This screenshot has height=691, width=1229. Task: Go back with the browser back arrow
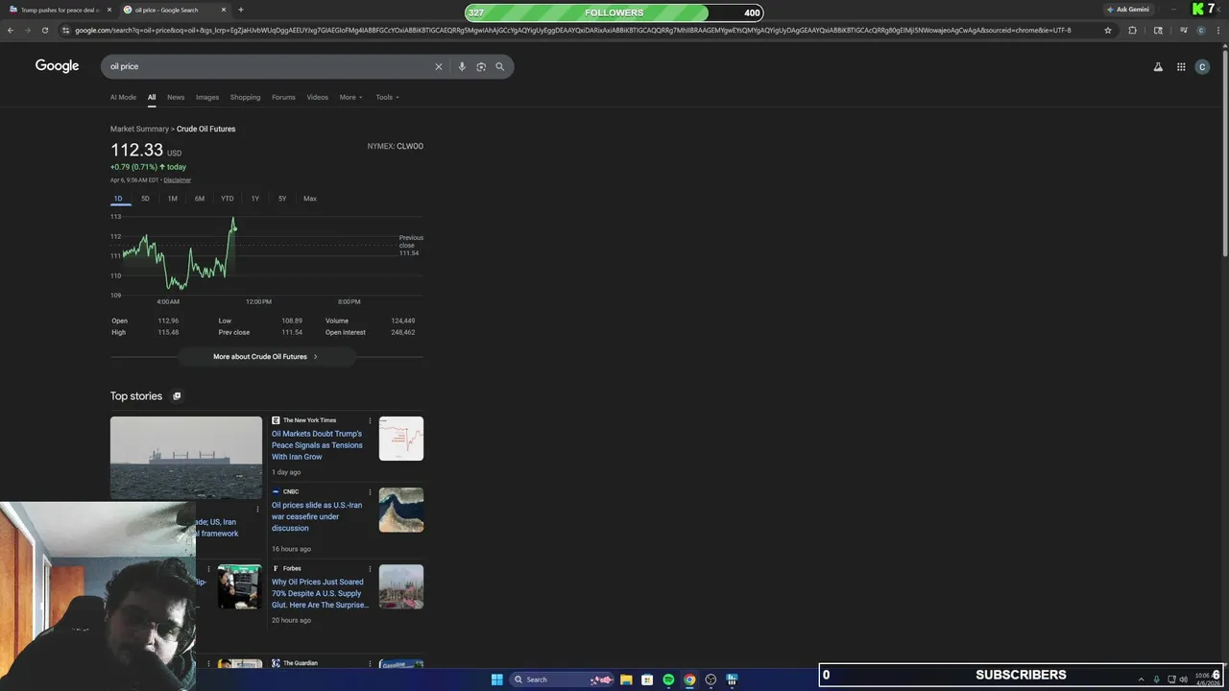click(x=11, y=30)
